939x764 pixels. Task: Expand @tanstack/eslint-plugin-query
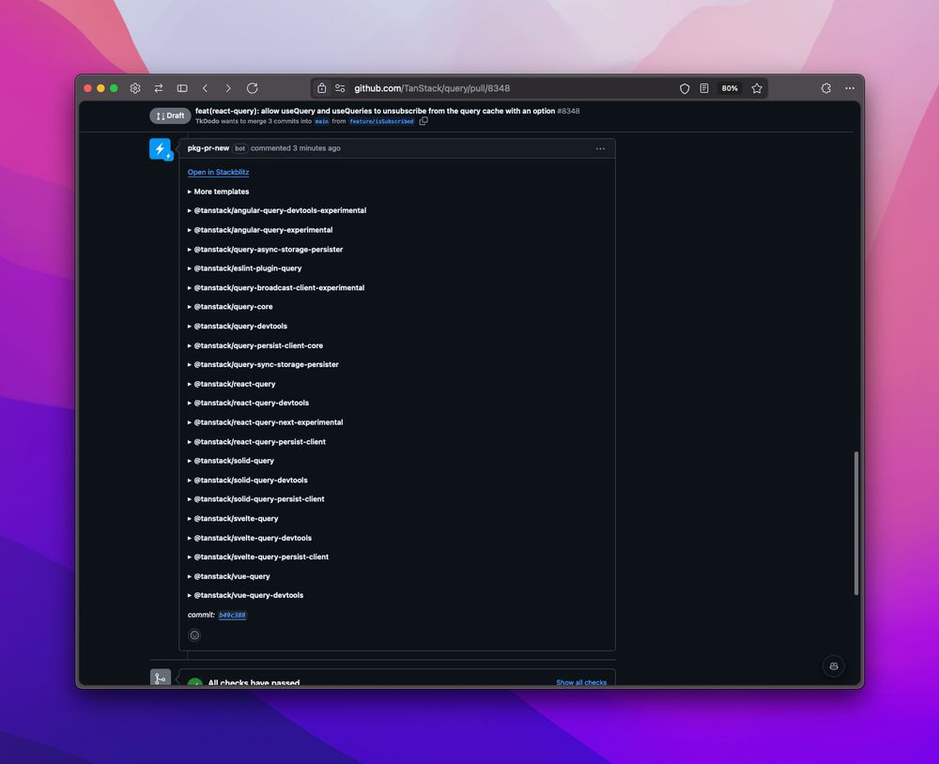244,268
